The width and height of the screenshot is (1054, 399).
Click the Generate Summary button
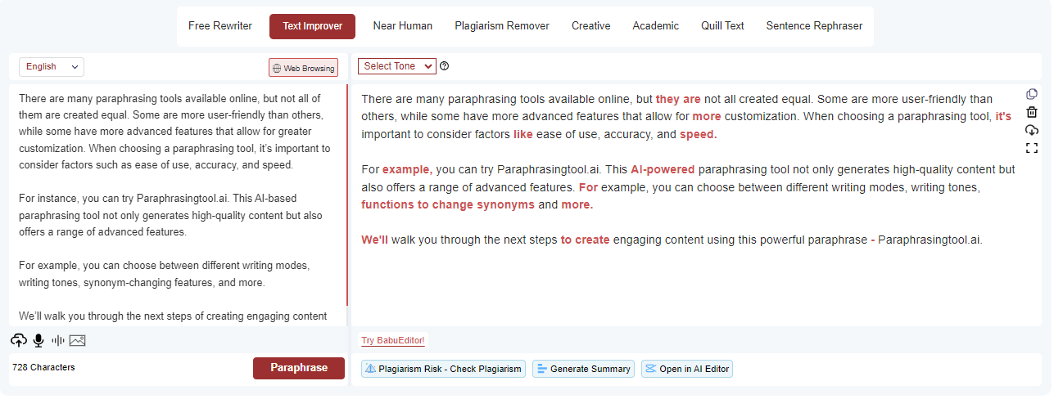[x=584, y=369]
